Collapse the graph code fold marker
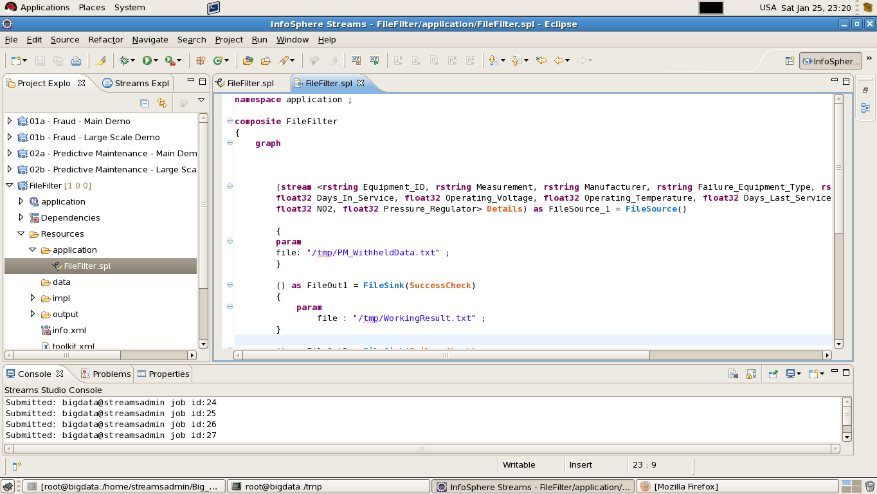Screen dimensions: 877x494 230,143
